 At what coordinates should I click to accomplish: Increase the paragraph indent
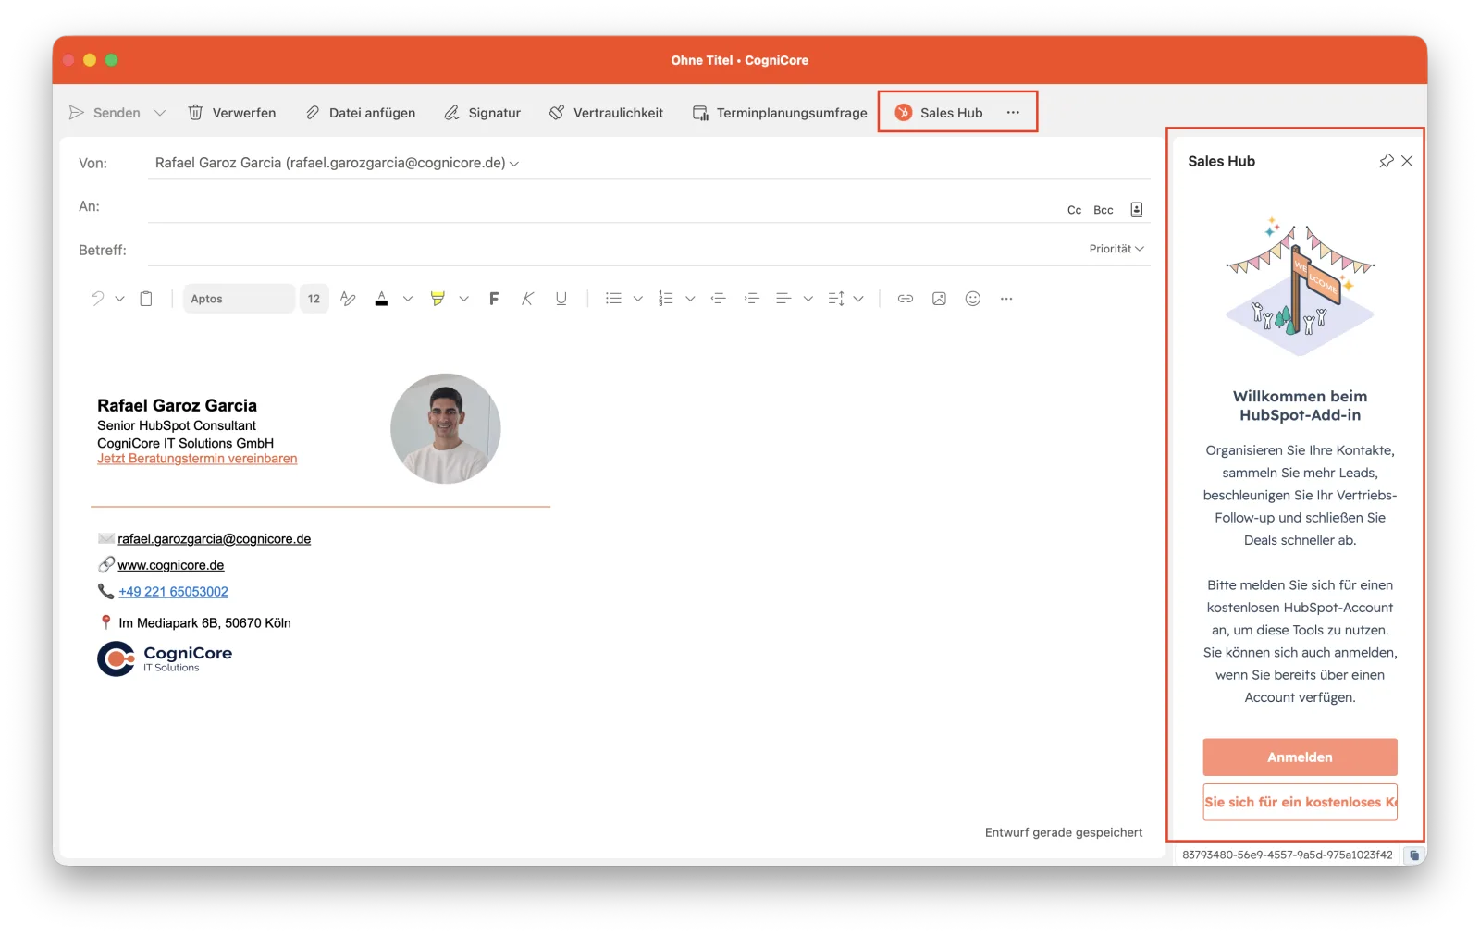pos(751,299)
